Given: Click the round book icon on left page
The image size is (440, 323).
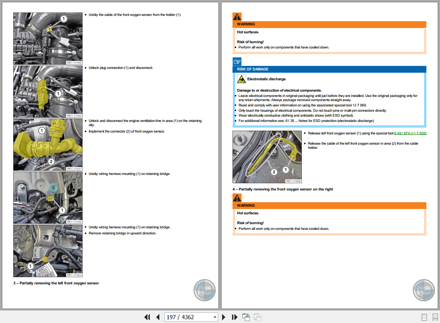Looking at the screenshot, I should [x=204, y=290].
